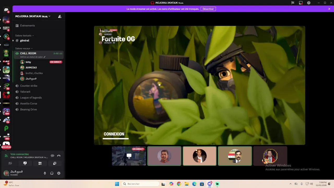This screenshot has width=334, height=188.
Task: Collapse the Salons vocaux category
Action: 24,48
